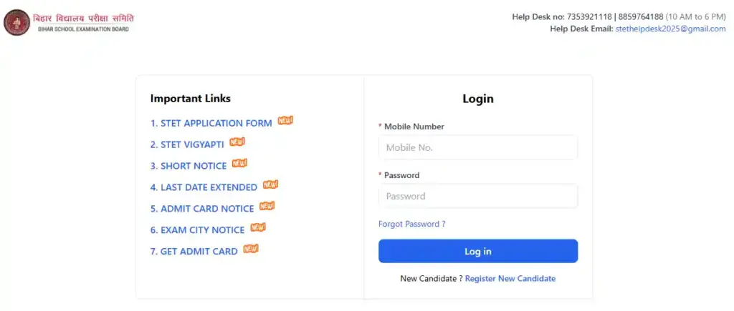Click the NEW badge beside SHORT NOTICE

click(x=239, y=164)
